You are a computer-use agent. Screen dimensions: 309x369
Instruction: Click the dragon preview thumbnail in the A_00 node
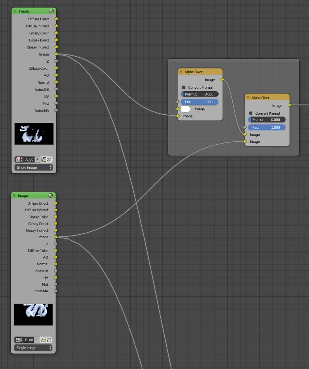(x=34, y=134)
